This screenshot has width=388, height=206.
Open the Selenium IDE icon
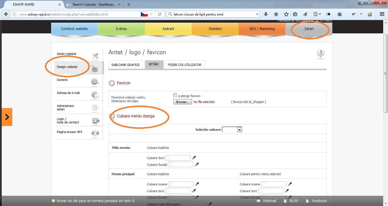[370, 14]
